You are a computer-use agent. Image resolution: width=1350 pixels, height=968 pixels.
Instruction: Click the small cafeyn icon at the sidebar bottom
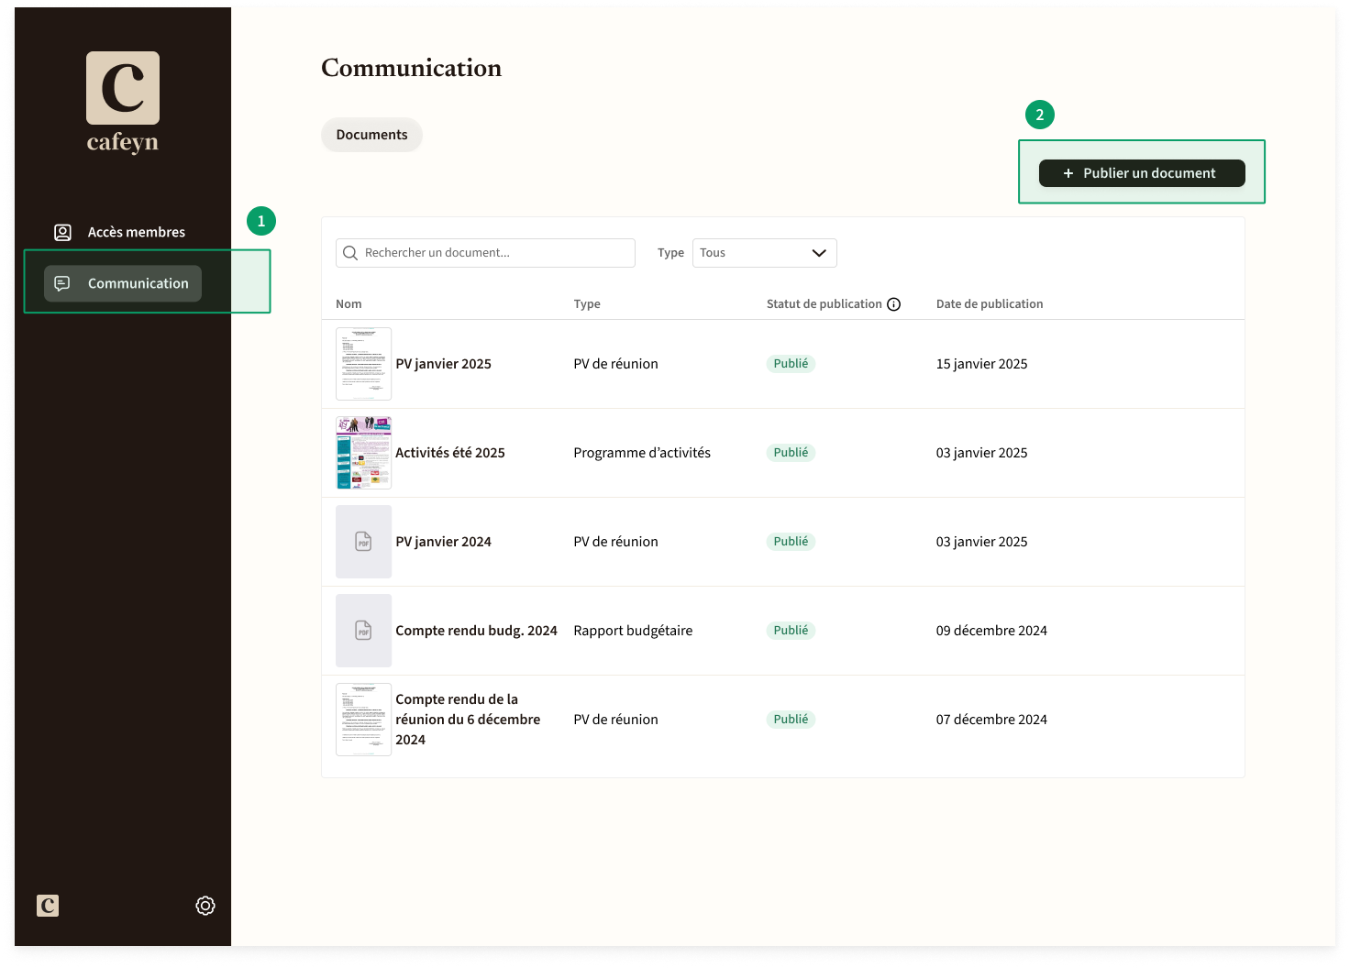coord(48,906)
